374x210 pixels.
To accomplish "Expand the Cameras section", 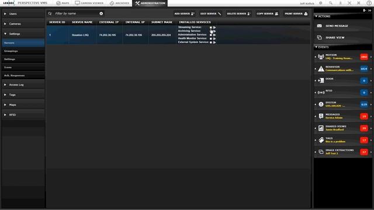I will tap(23, 24).
